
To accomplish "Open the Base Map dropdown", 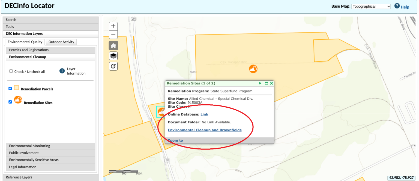I will point(371,6).
